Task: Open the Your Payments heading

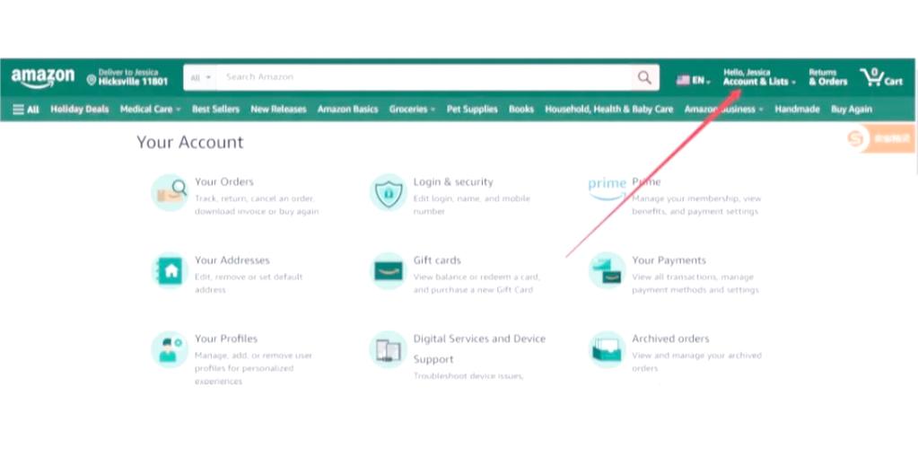Action: click(669, 260)
